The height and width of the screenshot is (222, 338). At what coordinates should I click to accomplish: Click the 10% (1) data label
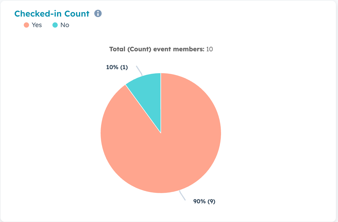point(117,67)
